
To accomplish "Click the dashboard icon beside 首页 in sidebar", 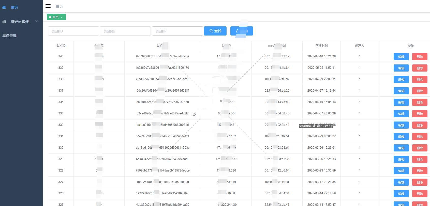I will 4,7.
